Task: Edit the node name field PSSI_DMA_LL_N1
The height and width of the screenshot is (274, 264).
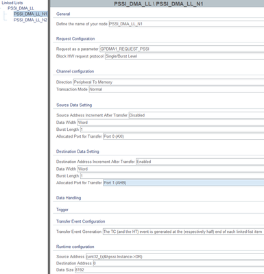Action: coord(187,24)
